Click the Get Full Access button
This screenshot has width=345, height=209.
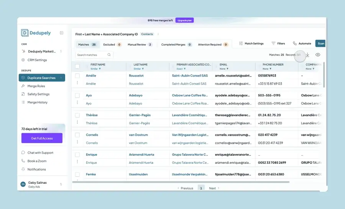point(42,138)
